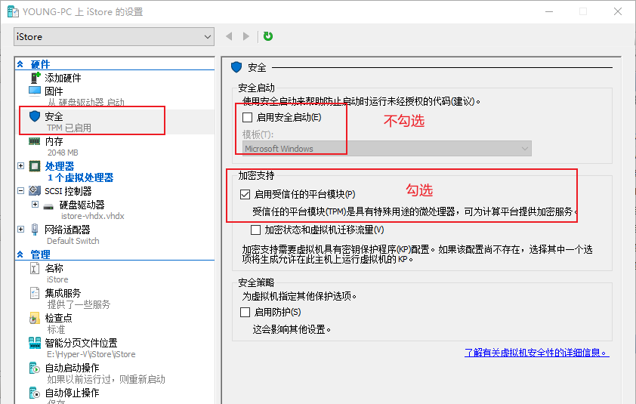Screen dimensions: 636x404
Task: Collapse the Management (管理) section
Action: click(x=20, y=254)
